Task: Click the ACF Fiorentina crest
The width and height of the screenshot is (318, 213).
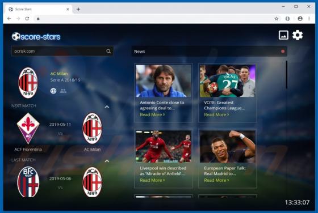Action: point(28,129)
